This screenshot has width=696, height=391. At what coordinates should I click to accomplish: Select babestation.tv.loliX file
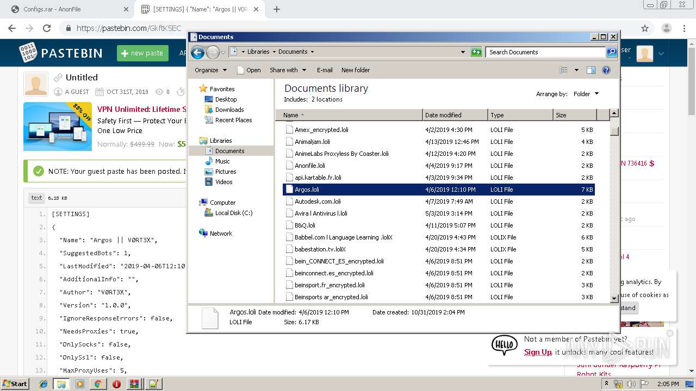click(x=439, y=249)
